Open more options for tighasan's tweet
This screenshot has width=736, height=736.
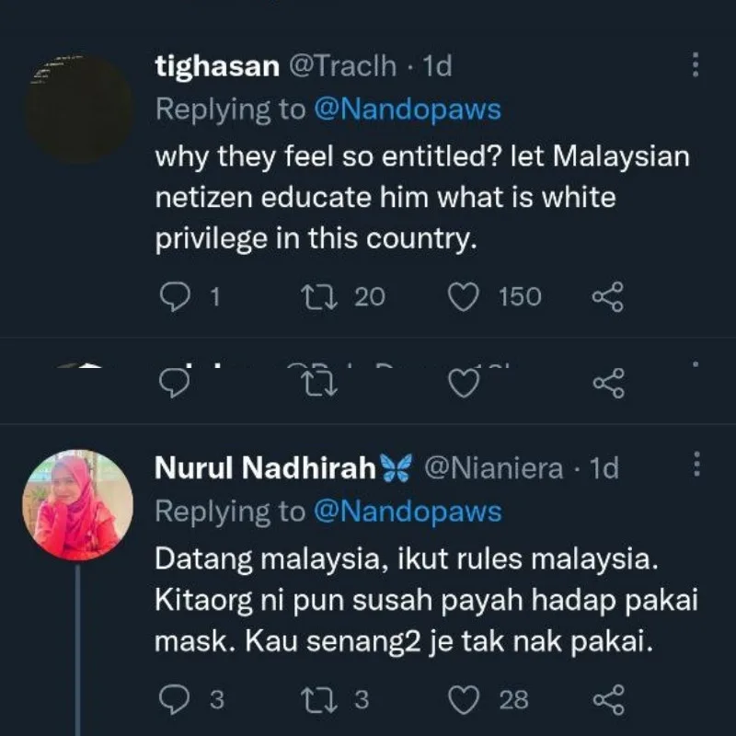coord(695,65)
